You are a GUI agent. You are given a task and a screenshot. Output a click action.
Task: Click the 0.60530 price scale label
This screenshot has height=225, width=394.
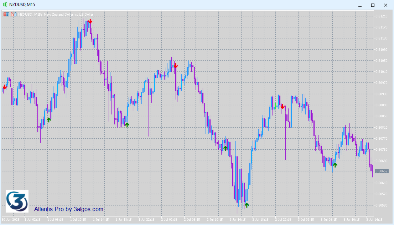(382, 205)
